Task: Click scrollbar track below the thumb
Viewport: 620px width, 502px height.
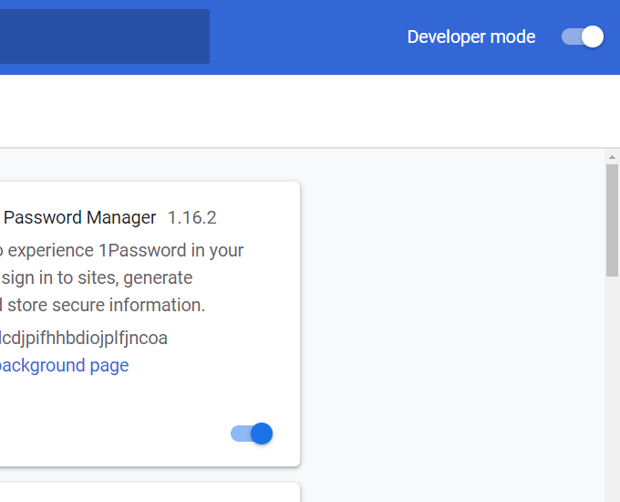Action: click(x=612, y=383)
